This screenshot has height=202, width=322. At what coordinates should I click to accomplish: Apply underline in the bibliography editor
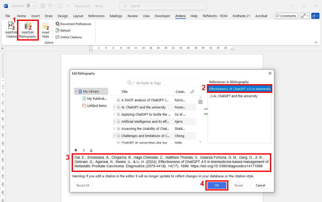point(91,150)
